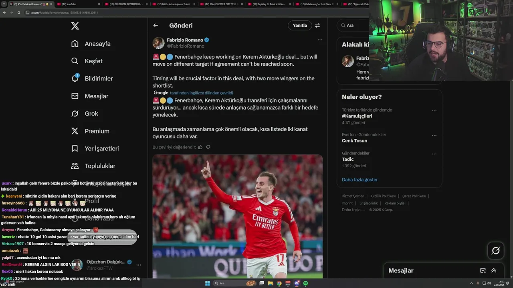This screenshot has height=288, width=513.
Task: Open Yer İşaretleri bookmarks
Action: [95, 148]
